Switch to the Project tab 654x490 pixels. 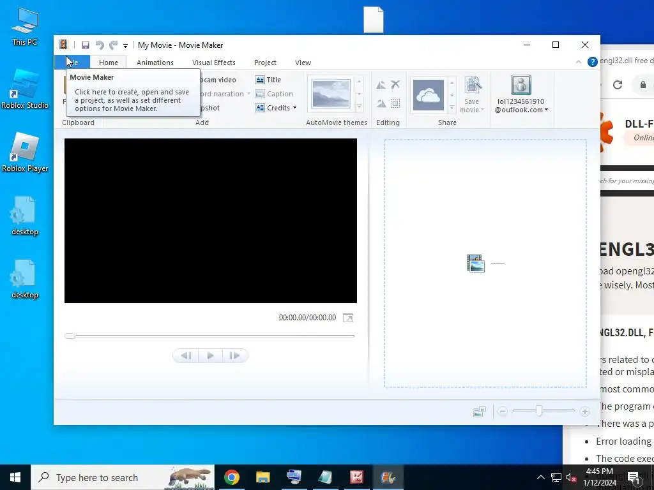(265, 63)
